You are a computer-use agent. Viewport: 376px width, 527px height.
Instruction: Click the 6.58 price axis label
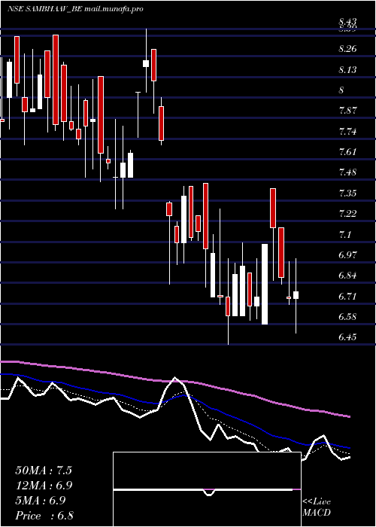point(347,317)
